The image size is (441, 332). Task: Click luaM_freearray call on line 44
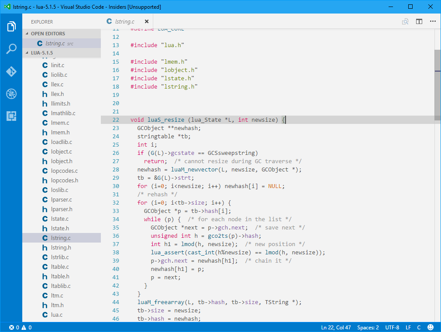pos(161,302)
